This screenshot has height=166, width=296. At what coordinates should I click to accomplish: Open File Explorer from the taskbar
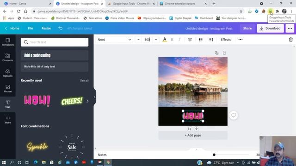click(43, 162)
